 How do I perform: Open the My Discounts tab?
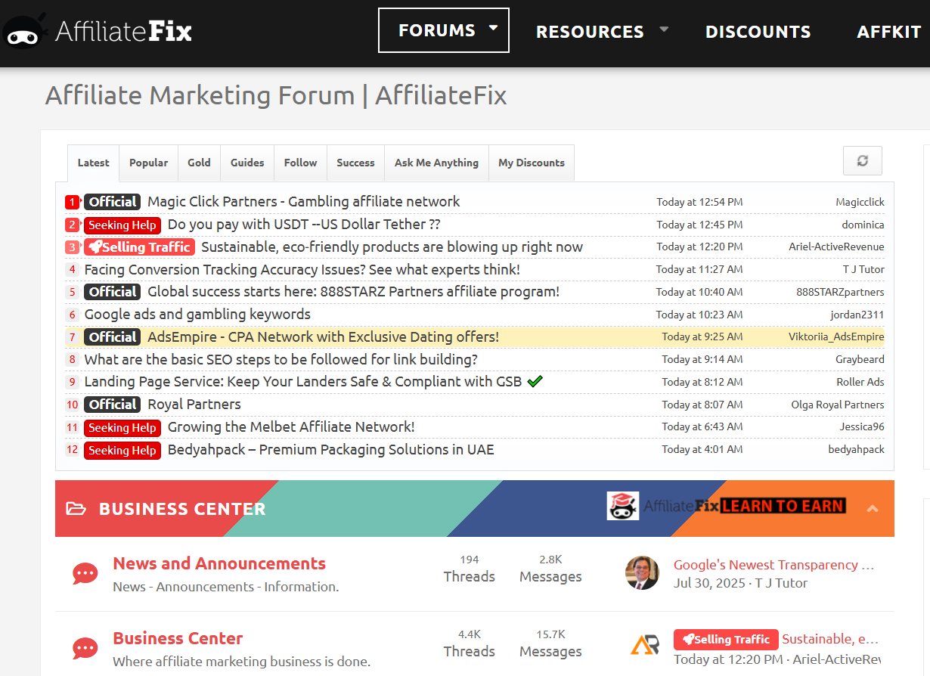click(x=532, y=163)
